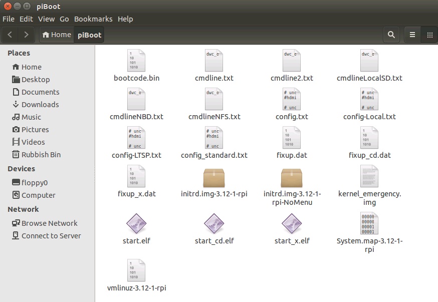Select the Rubbish Bin in sidebar
Screen dimensions: 438x302
[x=40, y=154]
